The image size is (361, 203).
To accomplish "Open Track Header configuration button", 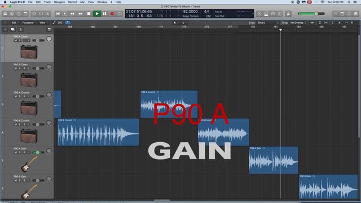I will (x=49, y=29).
